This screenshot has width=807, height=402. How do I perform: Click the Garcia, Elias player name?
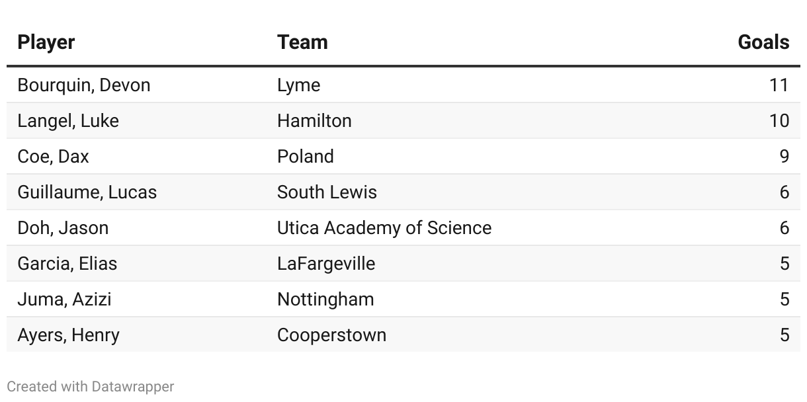pos(67,264)
